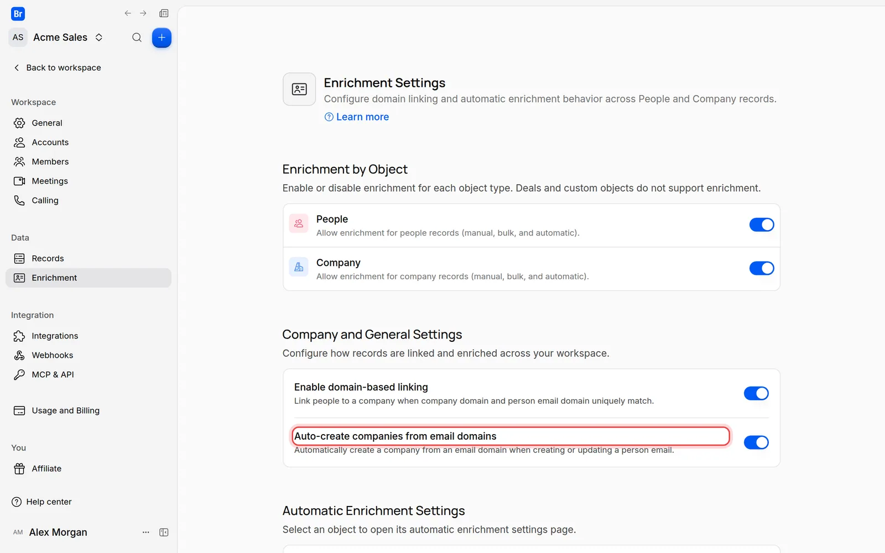Click the key icon next to MCP & API
This screenshot has width=885, height=553.
(x=19, y=374)
